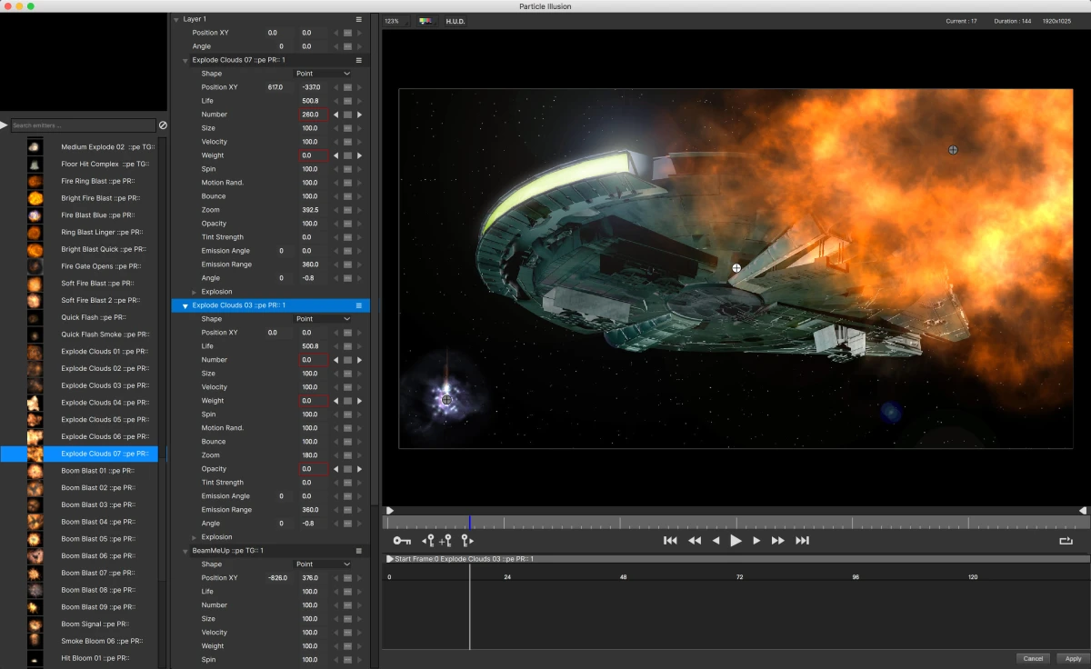Next keyframe arrow for Explode Clouds 03 Opacity

(359, 469)
